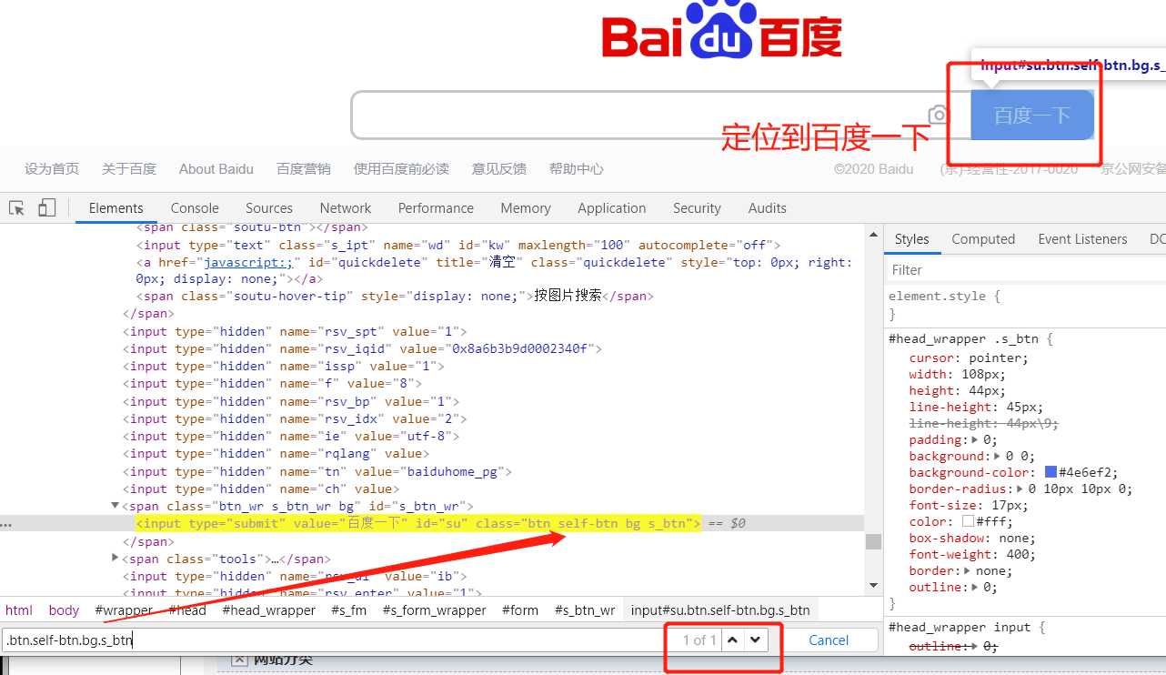Select #form in the breadcrumb bar
Image resolution: width=1166 pixels, height=675 pixels.
pos(520,610)
